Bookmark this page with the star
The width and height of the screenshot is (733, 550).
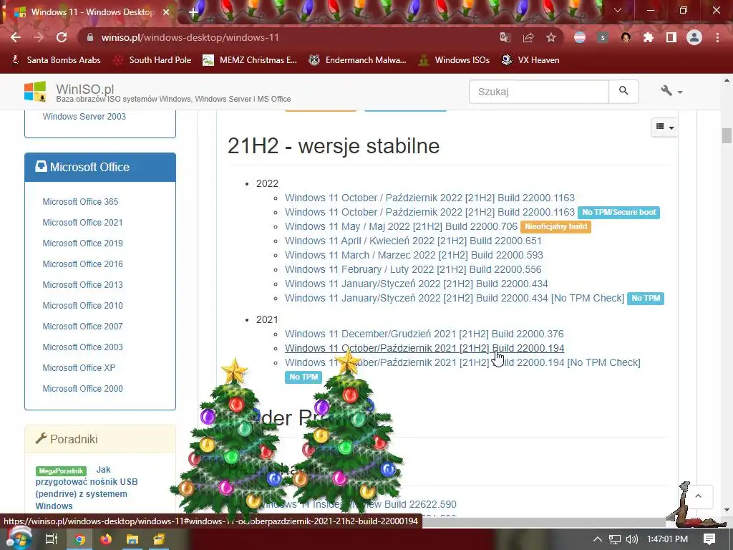(x=551, y=37)
